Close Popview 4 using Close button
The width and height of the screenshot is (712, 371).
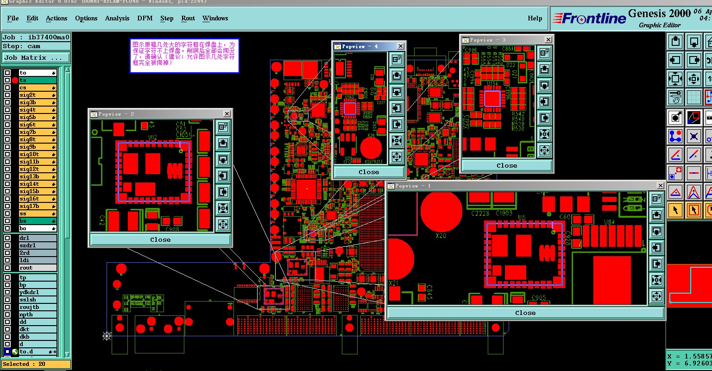pos(369,172)
